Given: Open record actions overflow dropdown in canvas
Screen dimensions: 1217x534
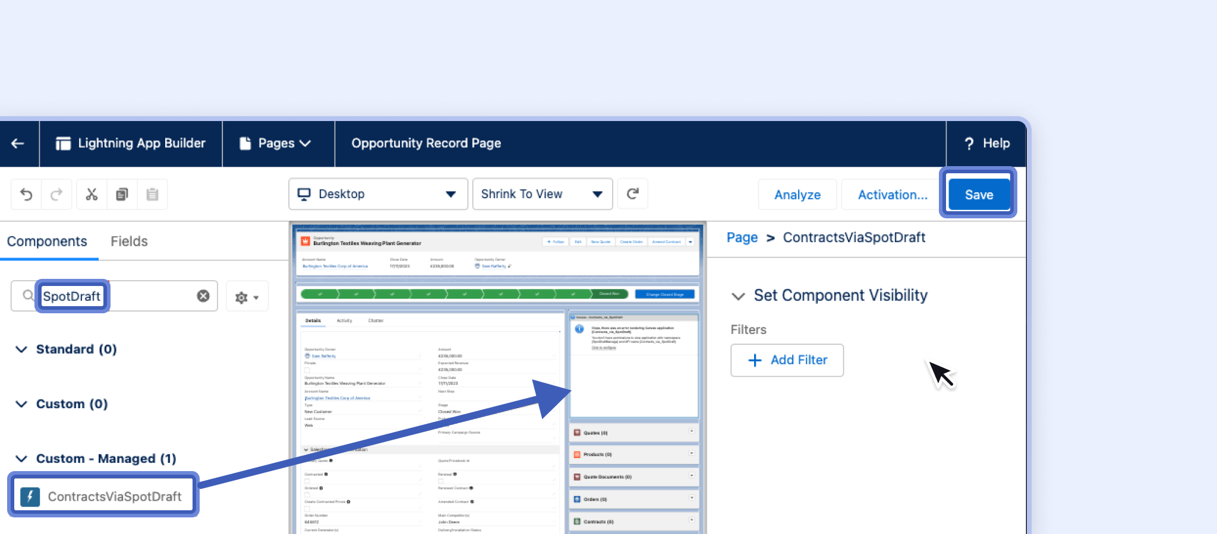Looking at the screenshot, I should [691, 242].
